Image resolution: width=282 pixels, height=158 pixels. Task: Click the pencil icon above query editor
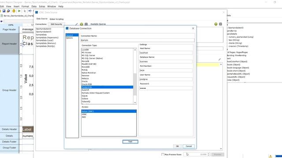click(x=219, y=59)
